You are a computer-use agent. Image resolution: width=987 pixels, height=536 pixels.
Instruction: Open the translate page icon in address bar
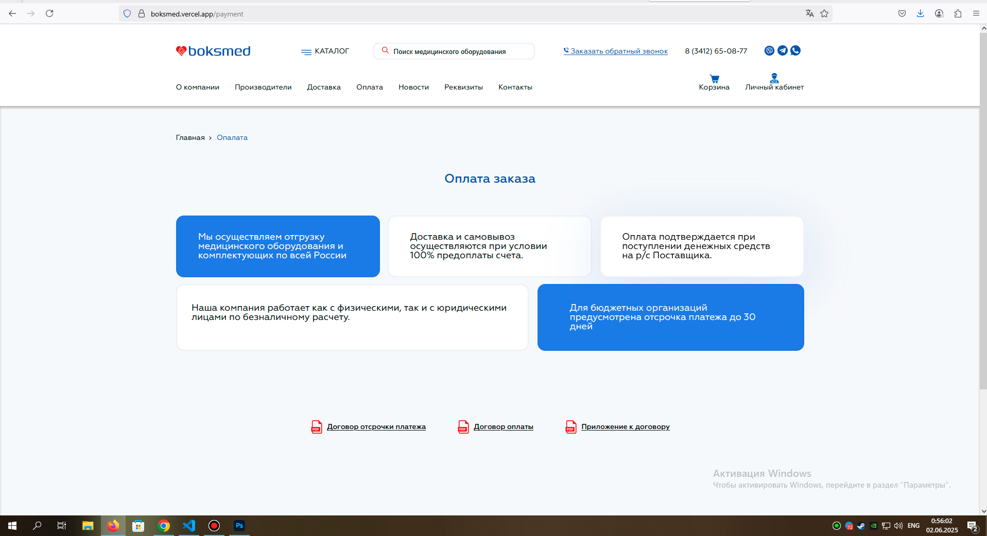[809, 13]
